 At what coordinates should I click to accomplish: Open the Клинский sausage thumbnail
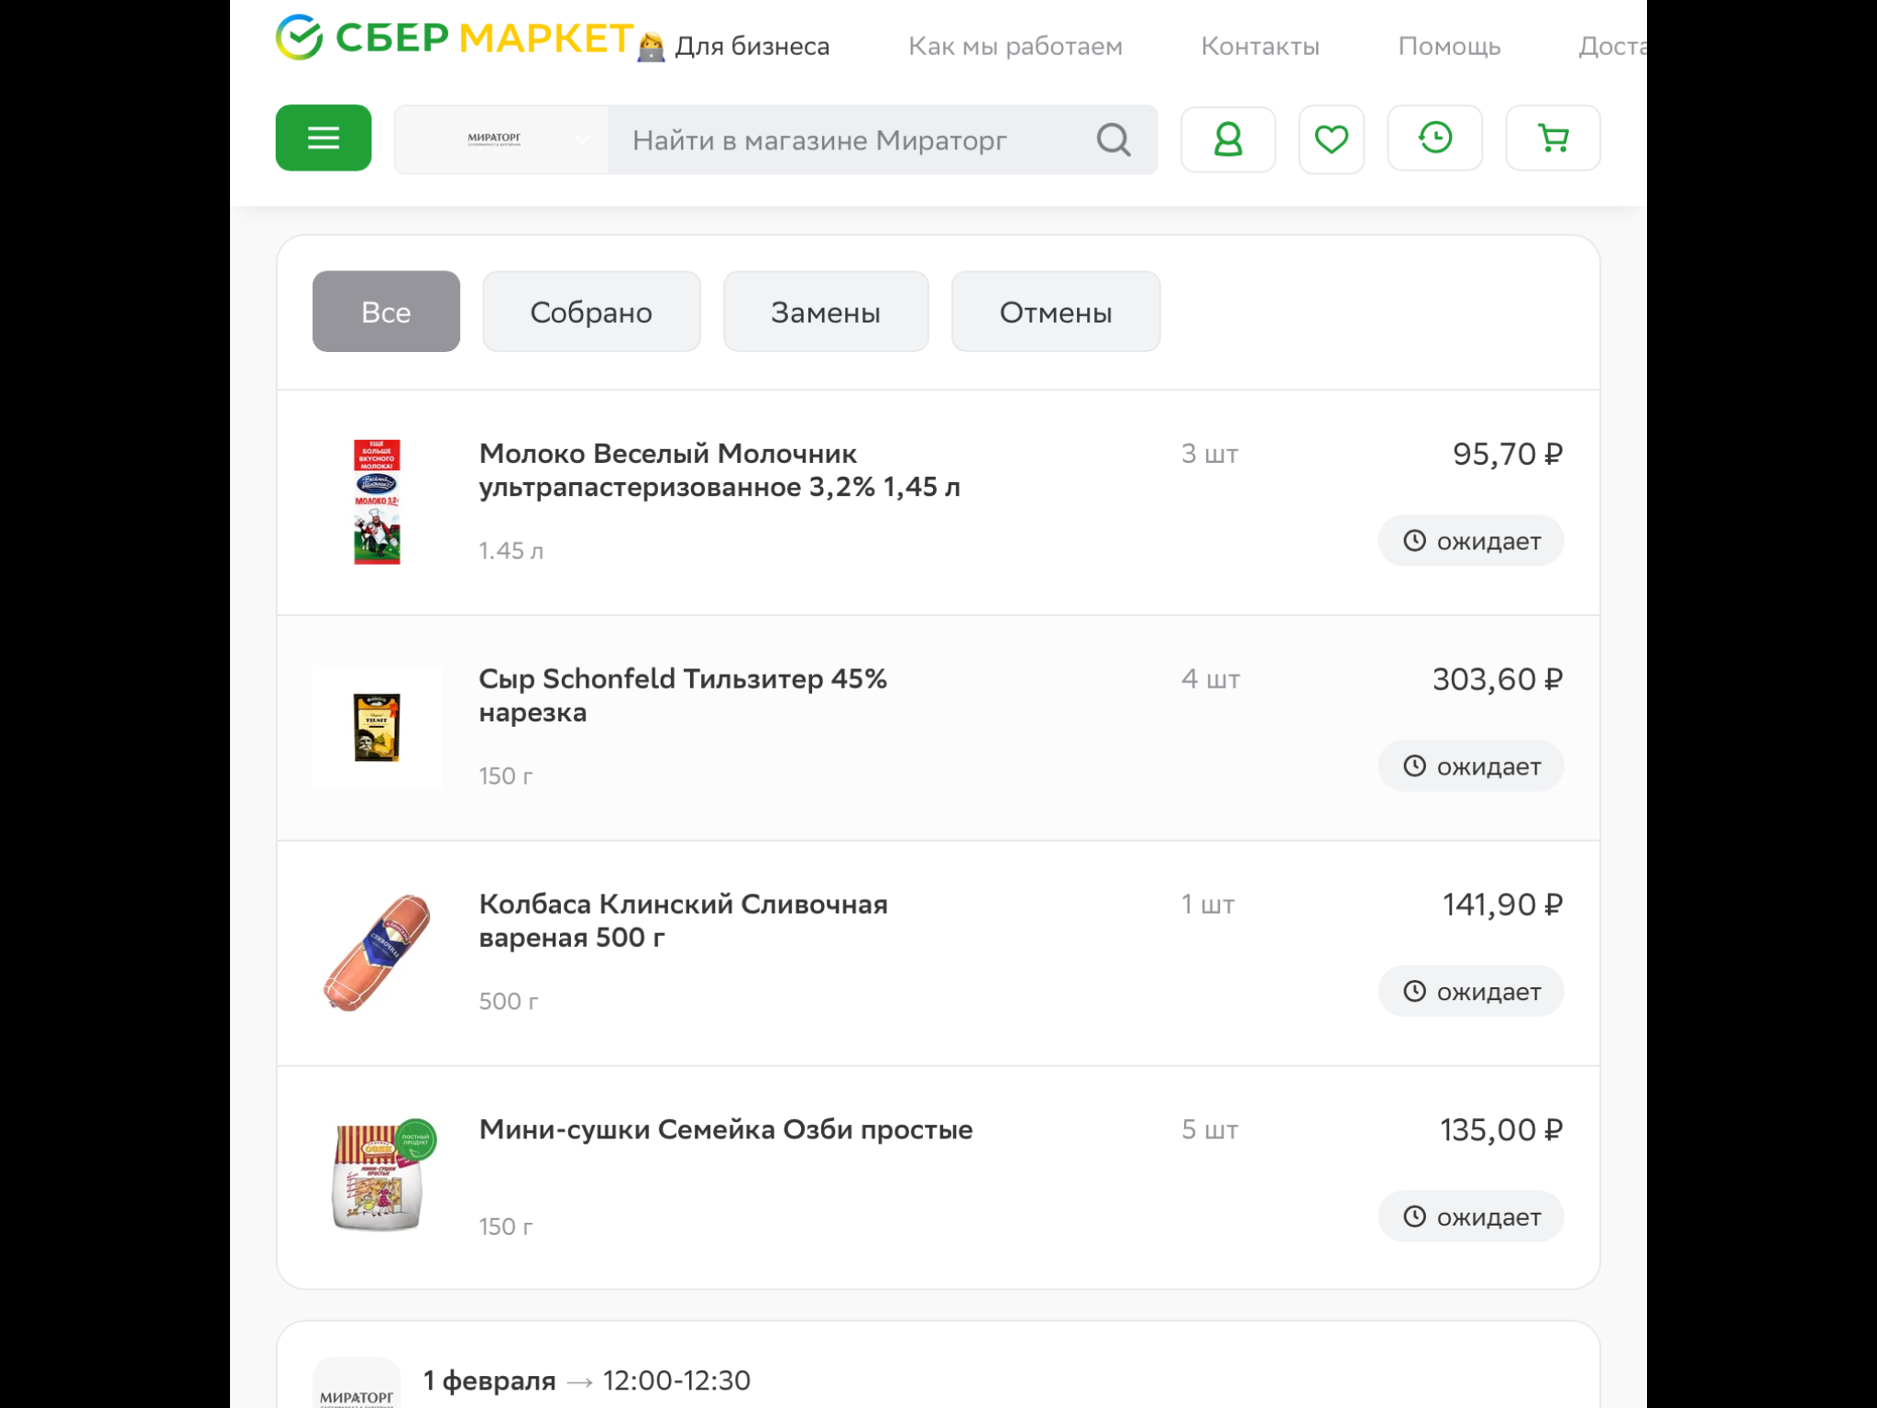(377, 953)
